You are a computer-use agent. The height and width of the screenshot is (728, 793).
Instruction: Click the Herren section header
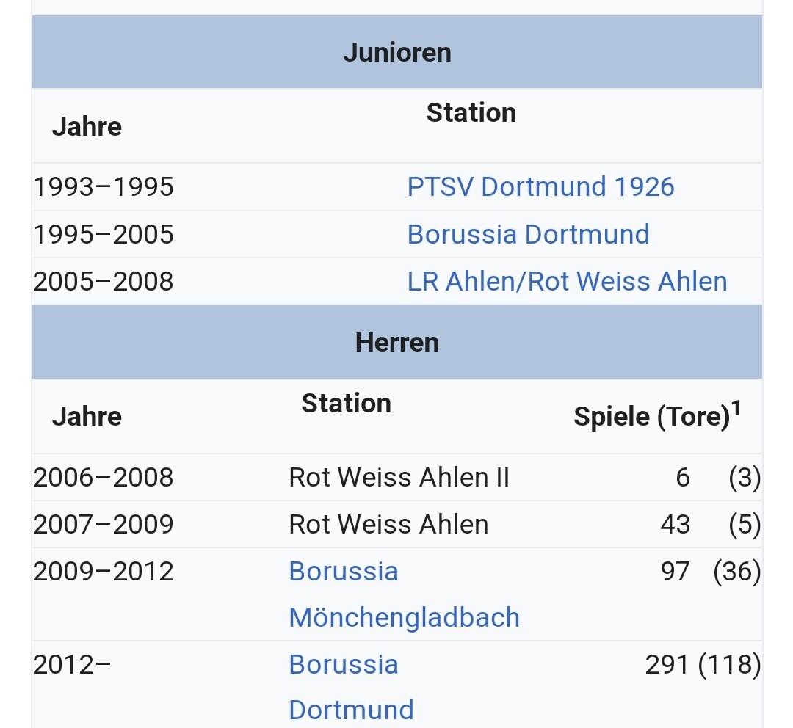tap(396, 343)
